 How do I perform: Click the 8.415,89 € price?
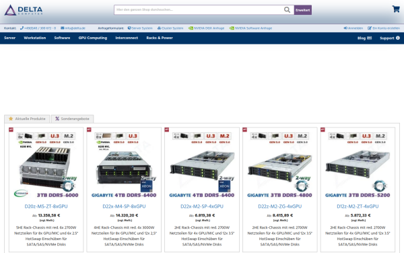pyautogui.click(x=283, y=215)
